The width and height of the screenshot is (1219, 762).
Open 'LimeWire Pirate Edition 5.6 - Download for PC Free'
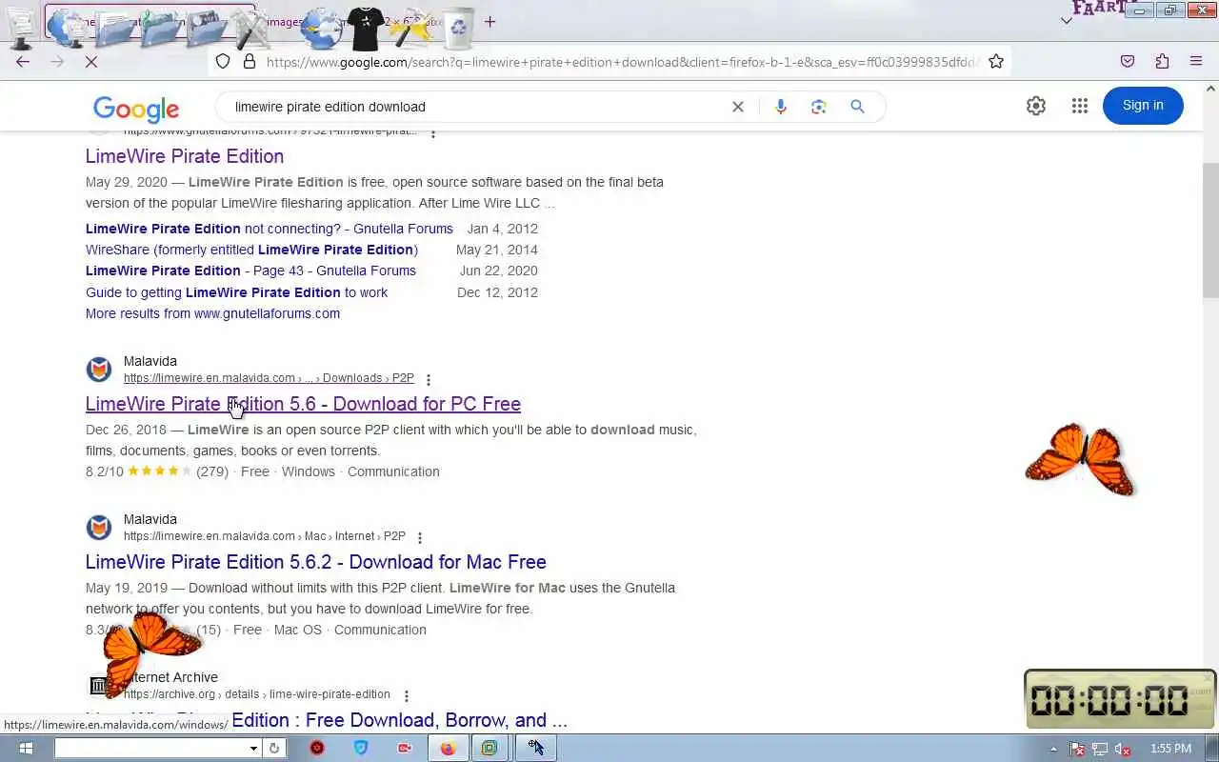[303, 404]
